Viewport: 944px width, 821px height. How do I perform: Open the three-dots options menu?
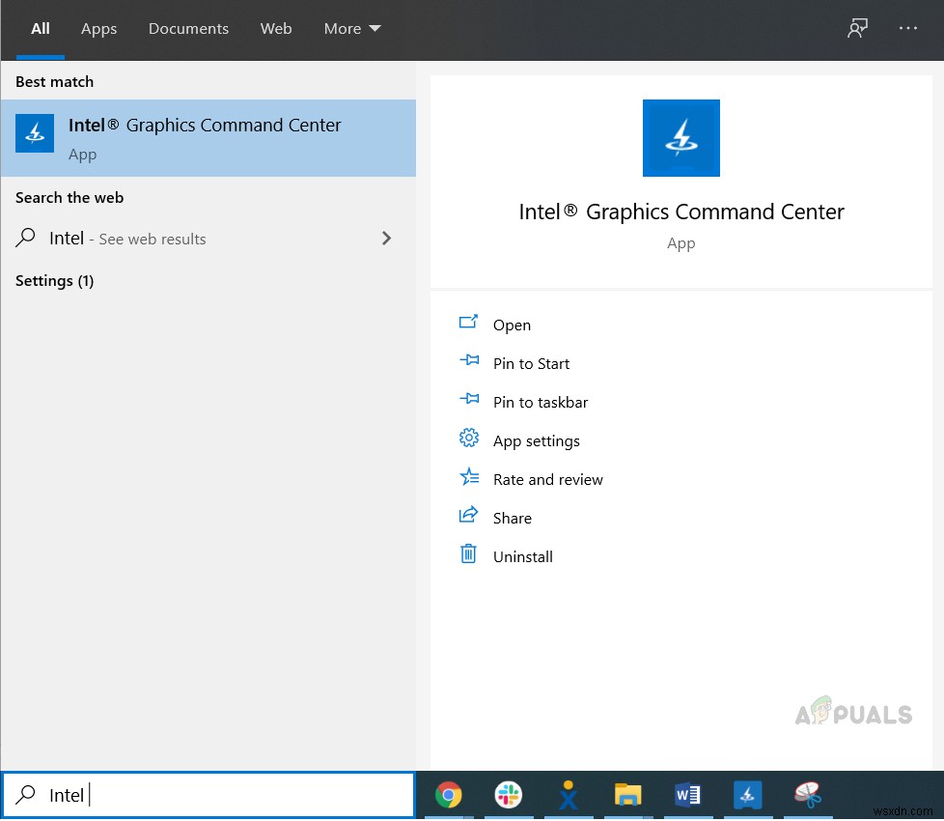coord(908,29)
